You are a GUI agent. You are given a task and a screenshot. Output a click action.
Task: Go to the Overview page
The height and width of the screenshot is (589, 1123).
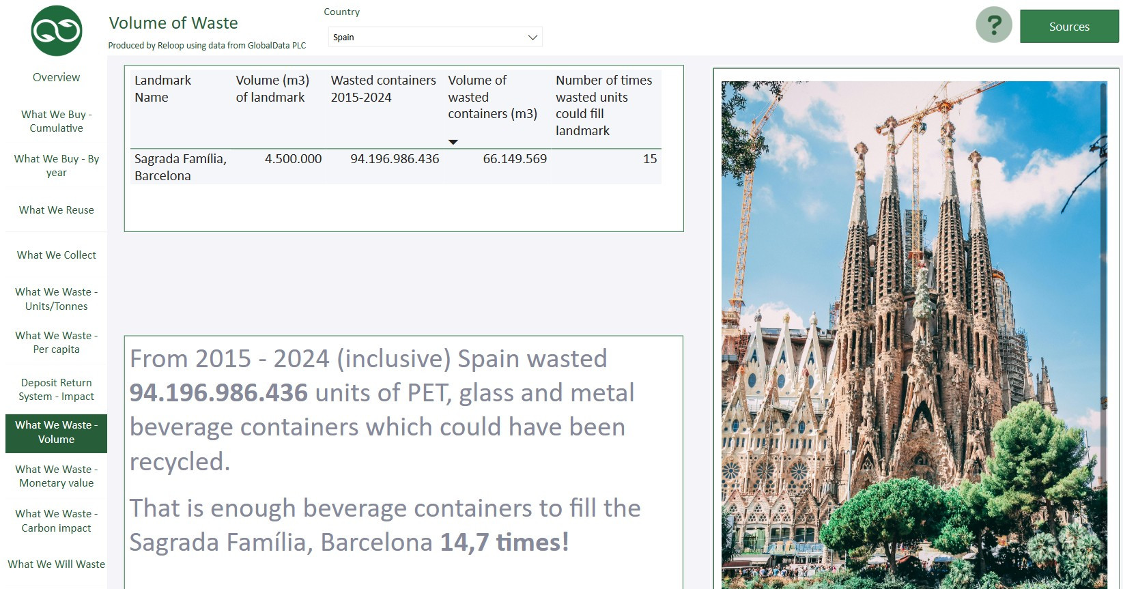(x=56, y=77)
